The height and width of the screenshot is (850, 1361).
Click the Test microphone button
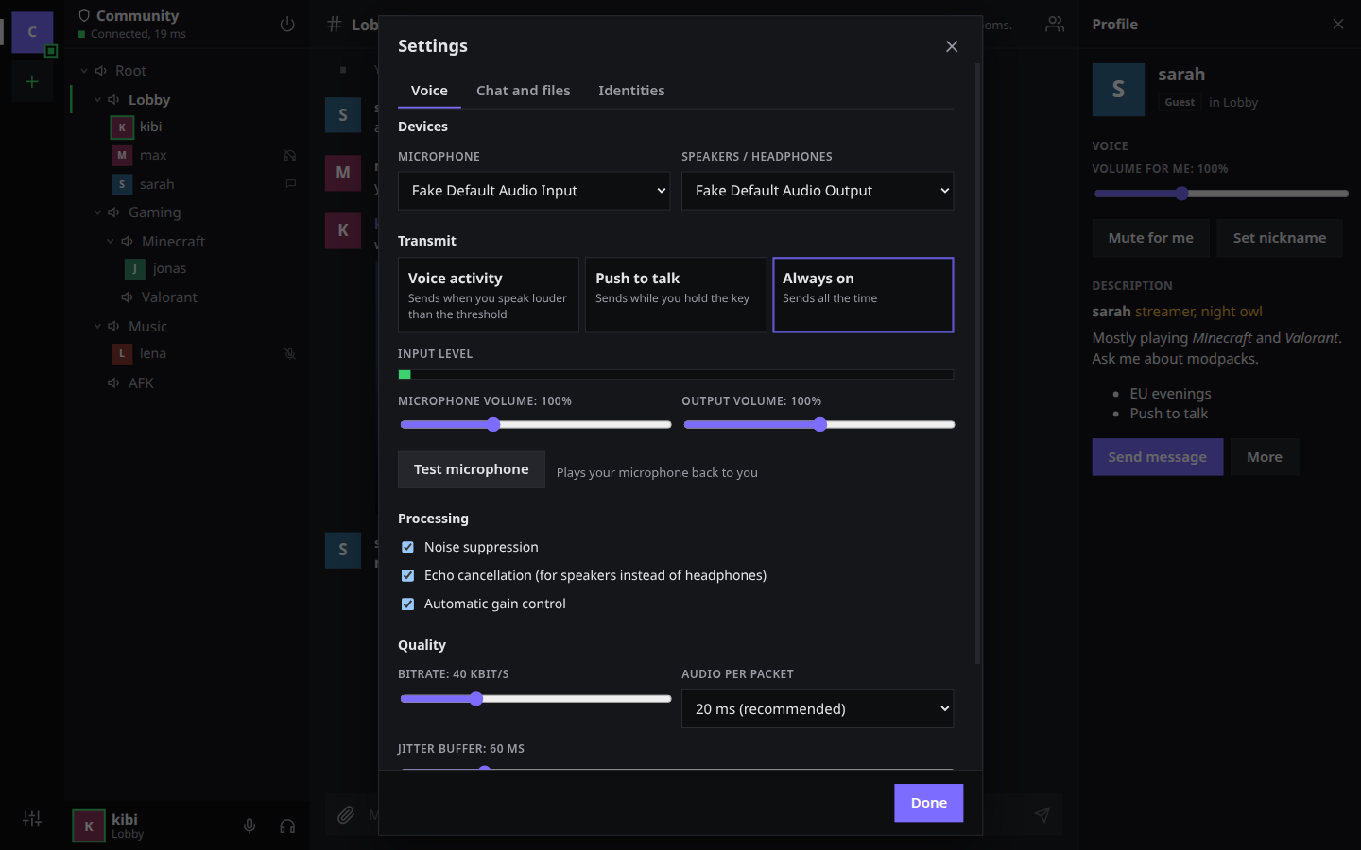click(472, 469)
